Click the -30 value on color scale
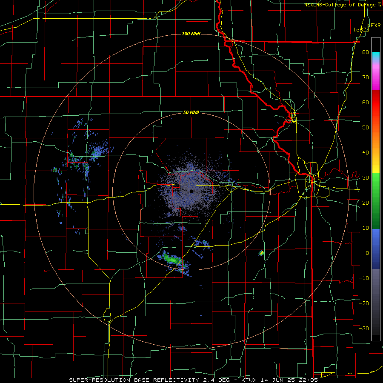 click(364, 328)
